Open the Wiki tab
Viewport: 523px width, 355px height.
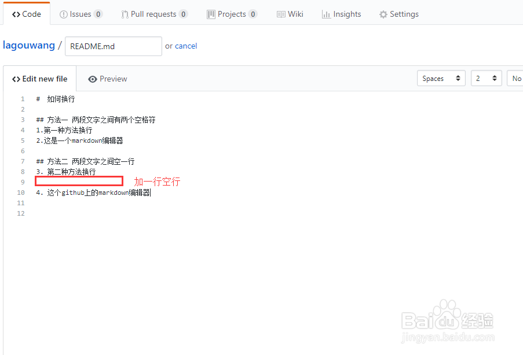[290, 14]
